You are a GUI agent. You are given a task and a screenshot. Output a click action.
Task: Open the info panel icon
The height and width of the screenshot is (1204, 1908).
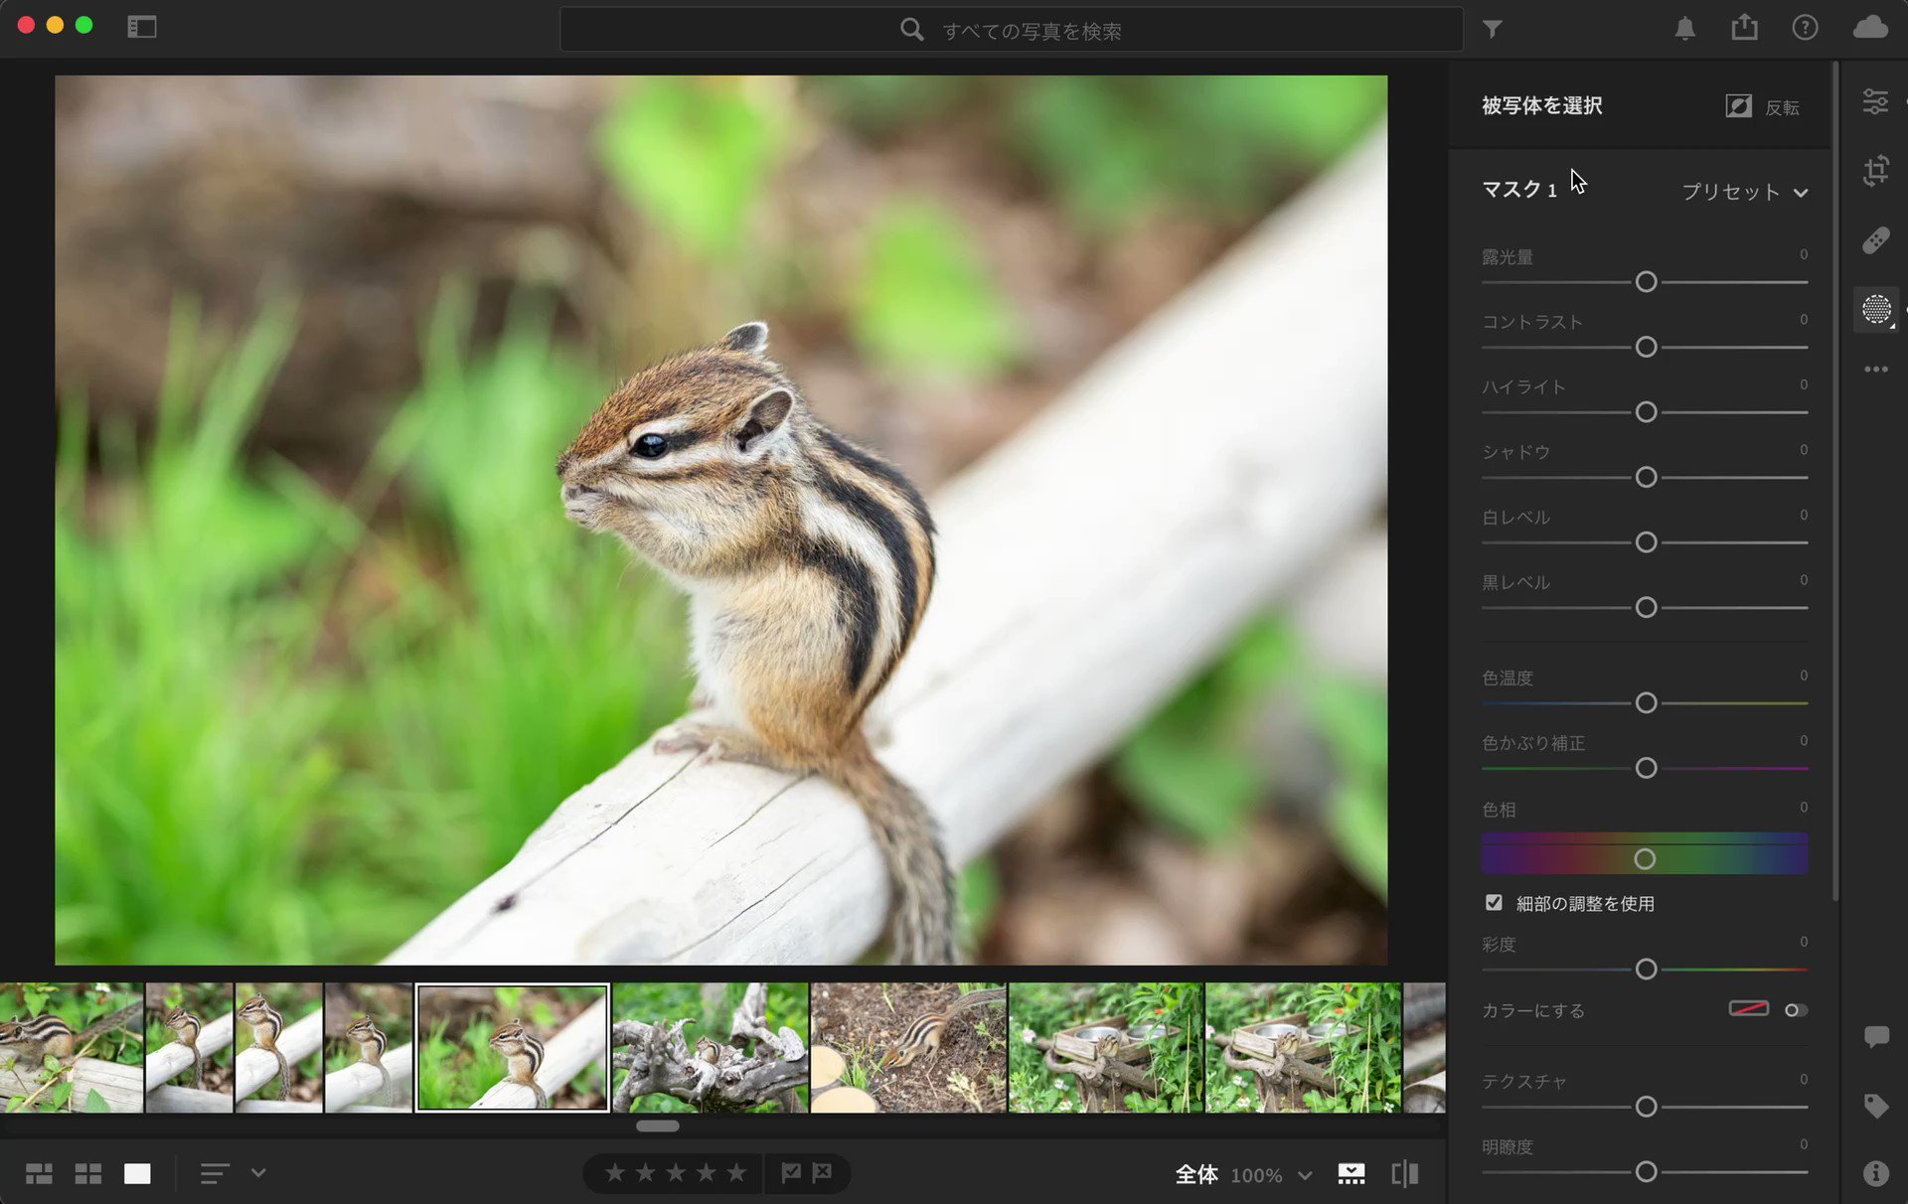tap(1876, 1173)
